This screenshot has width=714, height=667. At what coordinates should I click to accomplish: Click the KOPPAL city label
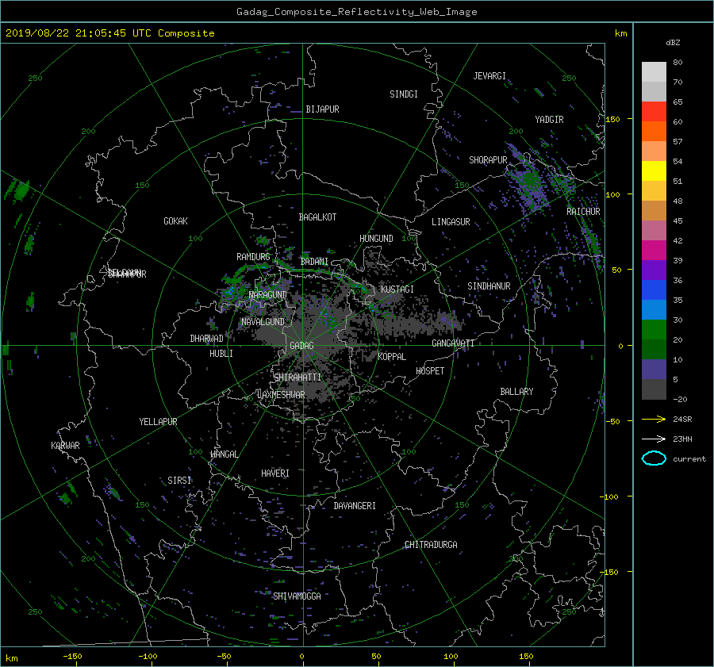(x=392, y=357)
